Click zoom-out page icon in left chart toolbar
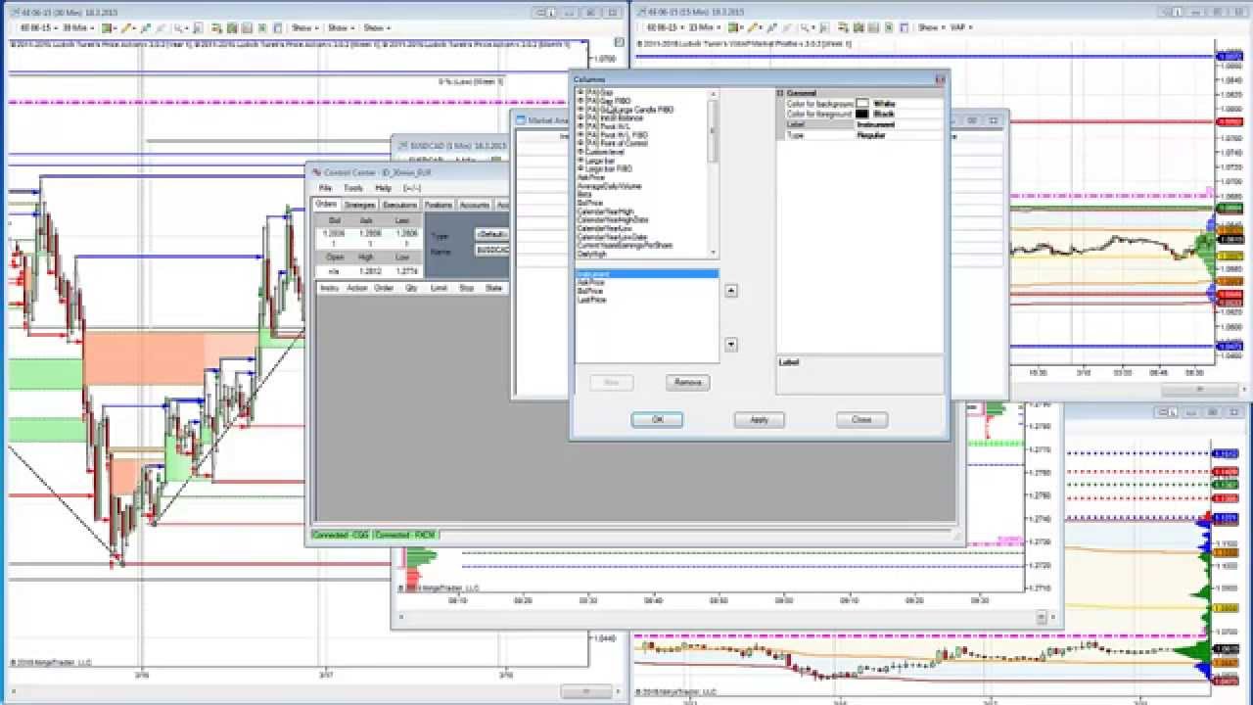The image size is (1253, 705). (x=198, y=27)
